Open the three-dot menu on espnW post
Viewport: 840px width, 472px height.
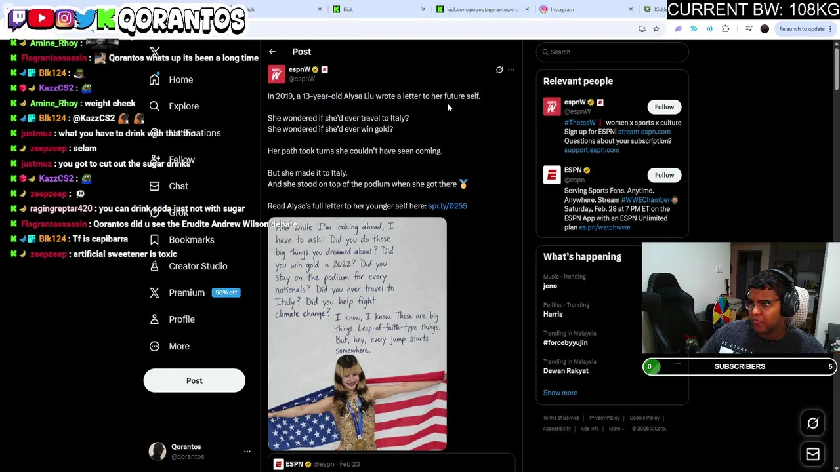511,69
